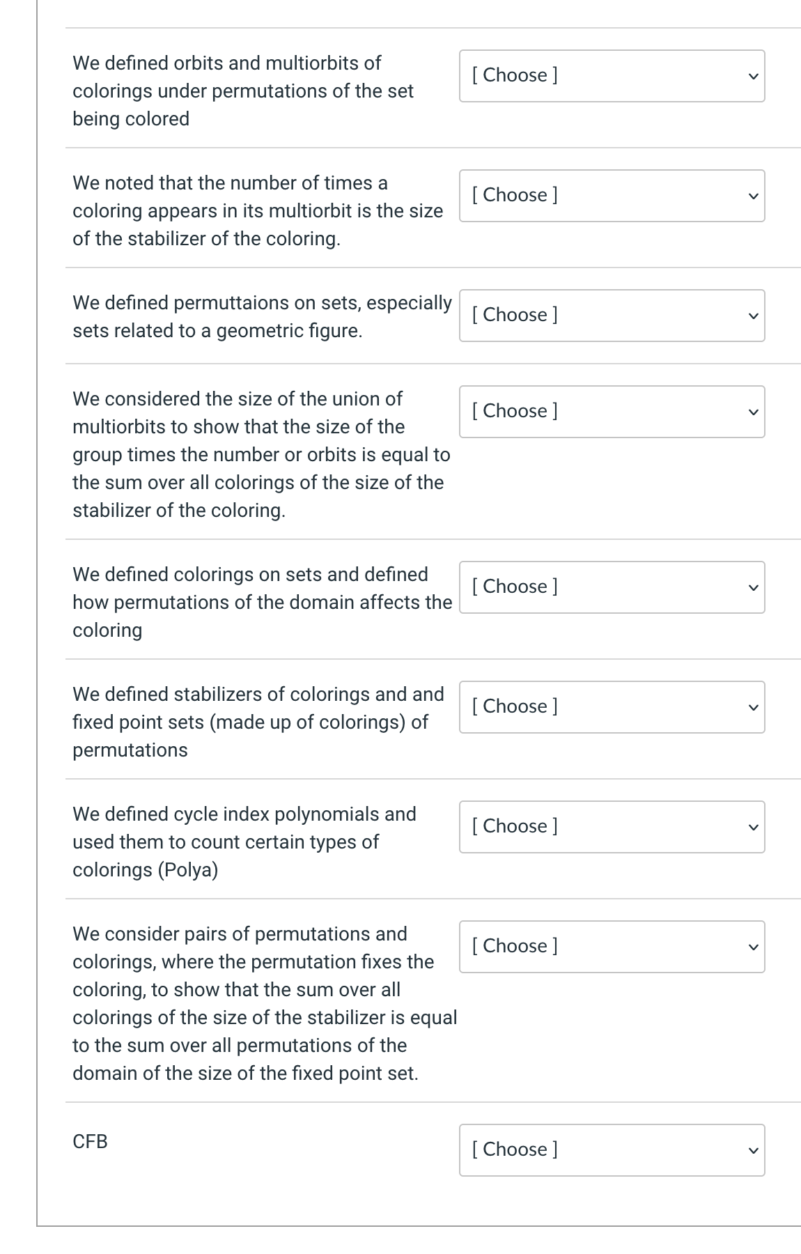801x1254 pixels.
Task: Click the statement about union of multiorbits
Action: tap(261, 455)
